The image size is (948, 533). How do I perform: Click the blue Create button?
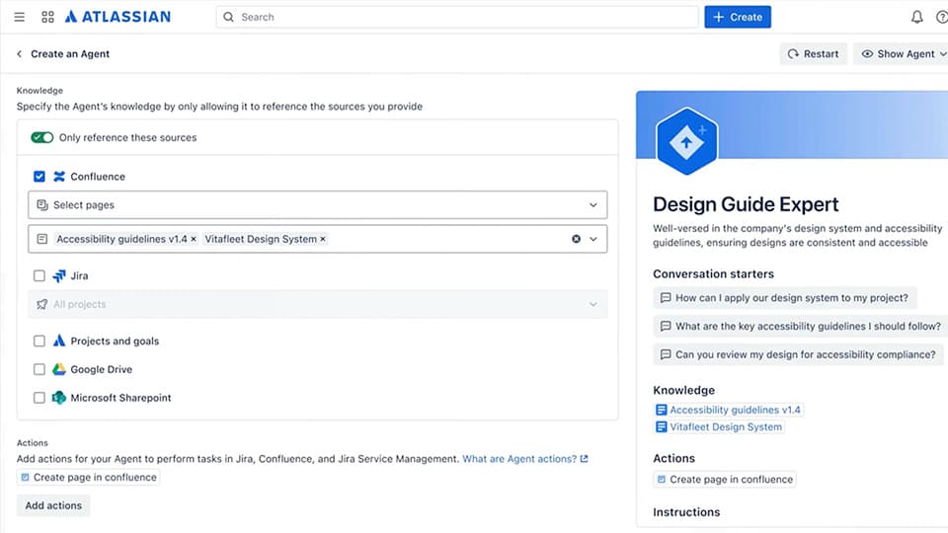(x=738, y=17)
